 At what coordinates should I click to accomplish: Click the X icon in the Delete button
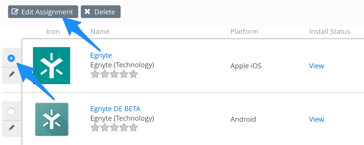click(87, 12)
